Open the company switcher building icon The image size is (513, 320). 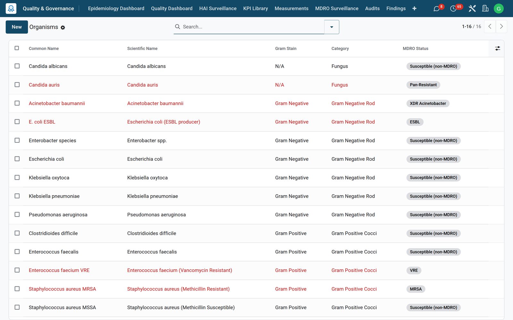coord(485,9)
